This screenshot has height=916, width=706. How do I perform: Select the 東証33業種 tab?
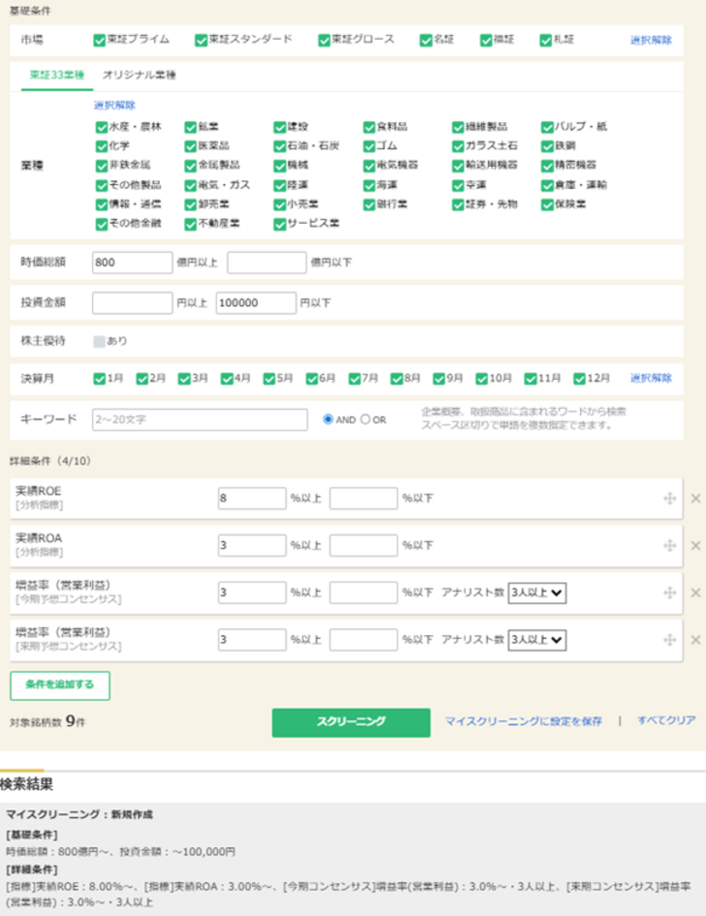point(56,75)
